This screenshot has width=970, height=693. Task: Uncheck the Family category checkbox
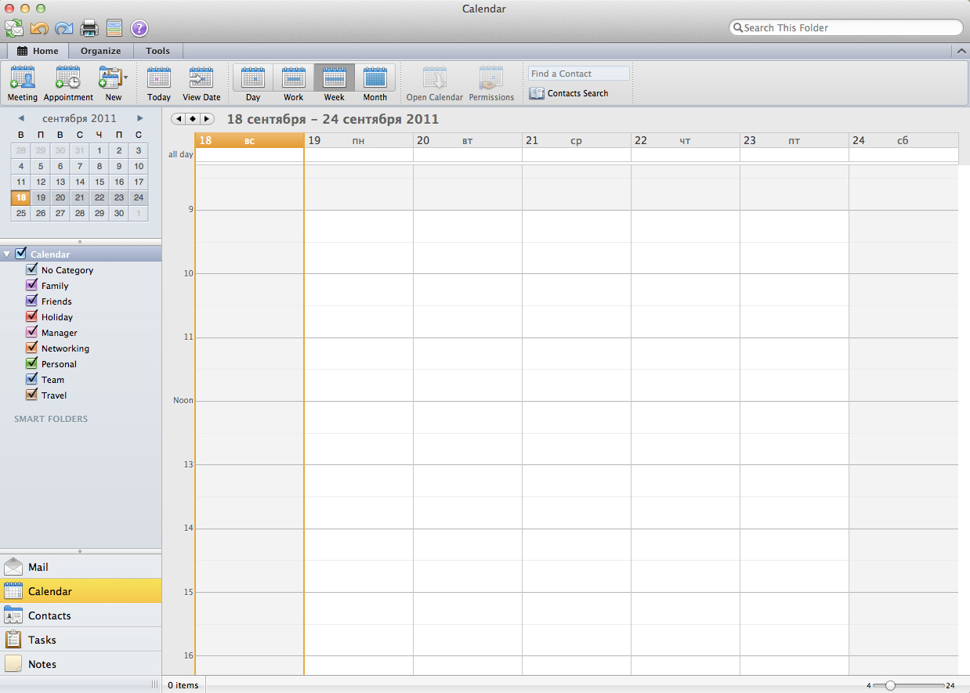click(x=32, y=285)
